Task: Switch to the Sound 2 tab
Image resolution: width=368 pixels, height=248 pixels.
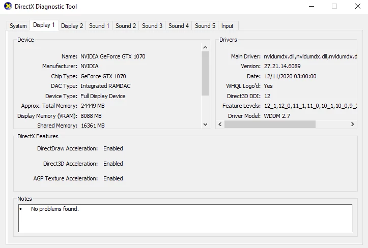Action: (126, 26)
